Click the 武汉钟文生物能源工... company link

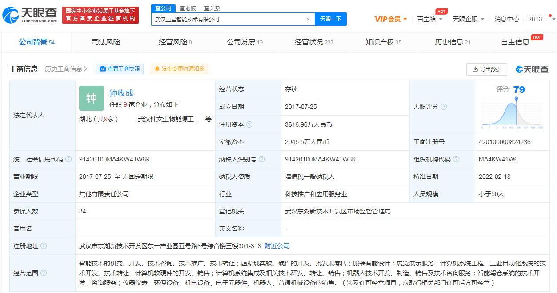(169, 119)
